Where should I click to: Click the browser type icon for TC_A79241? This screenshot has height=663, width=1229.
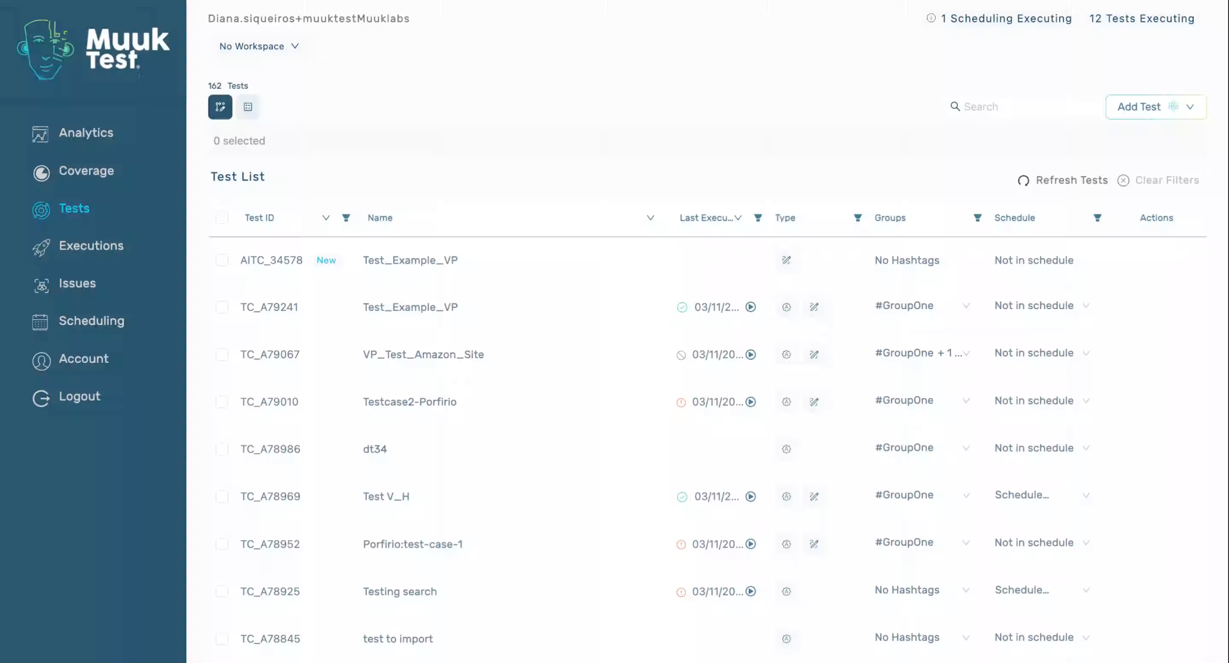pos(786,307)
